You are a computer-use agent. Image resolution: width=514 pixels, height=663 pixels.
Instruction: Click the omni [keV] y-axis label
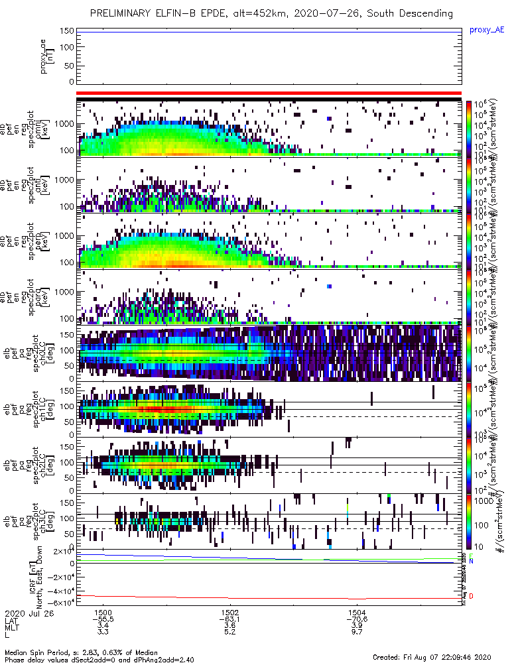click(42, 130)
